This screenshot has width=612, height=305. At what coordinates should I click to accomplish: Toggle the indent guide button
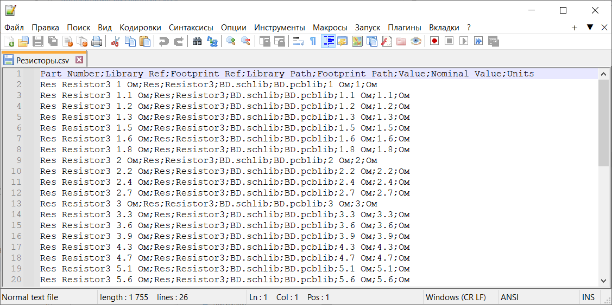[328, 41]
